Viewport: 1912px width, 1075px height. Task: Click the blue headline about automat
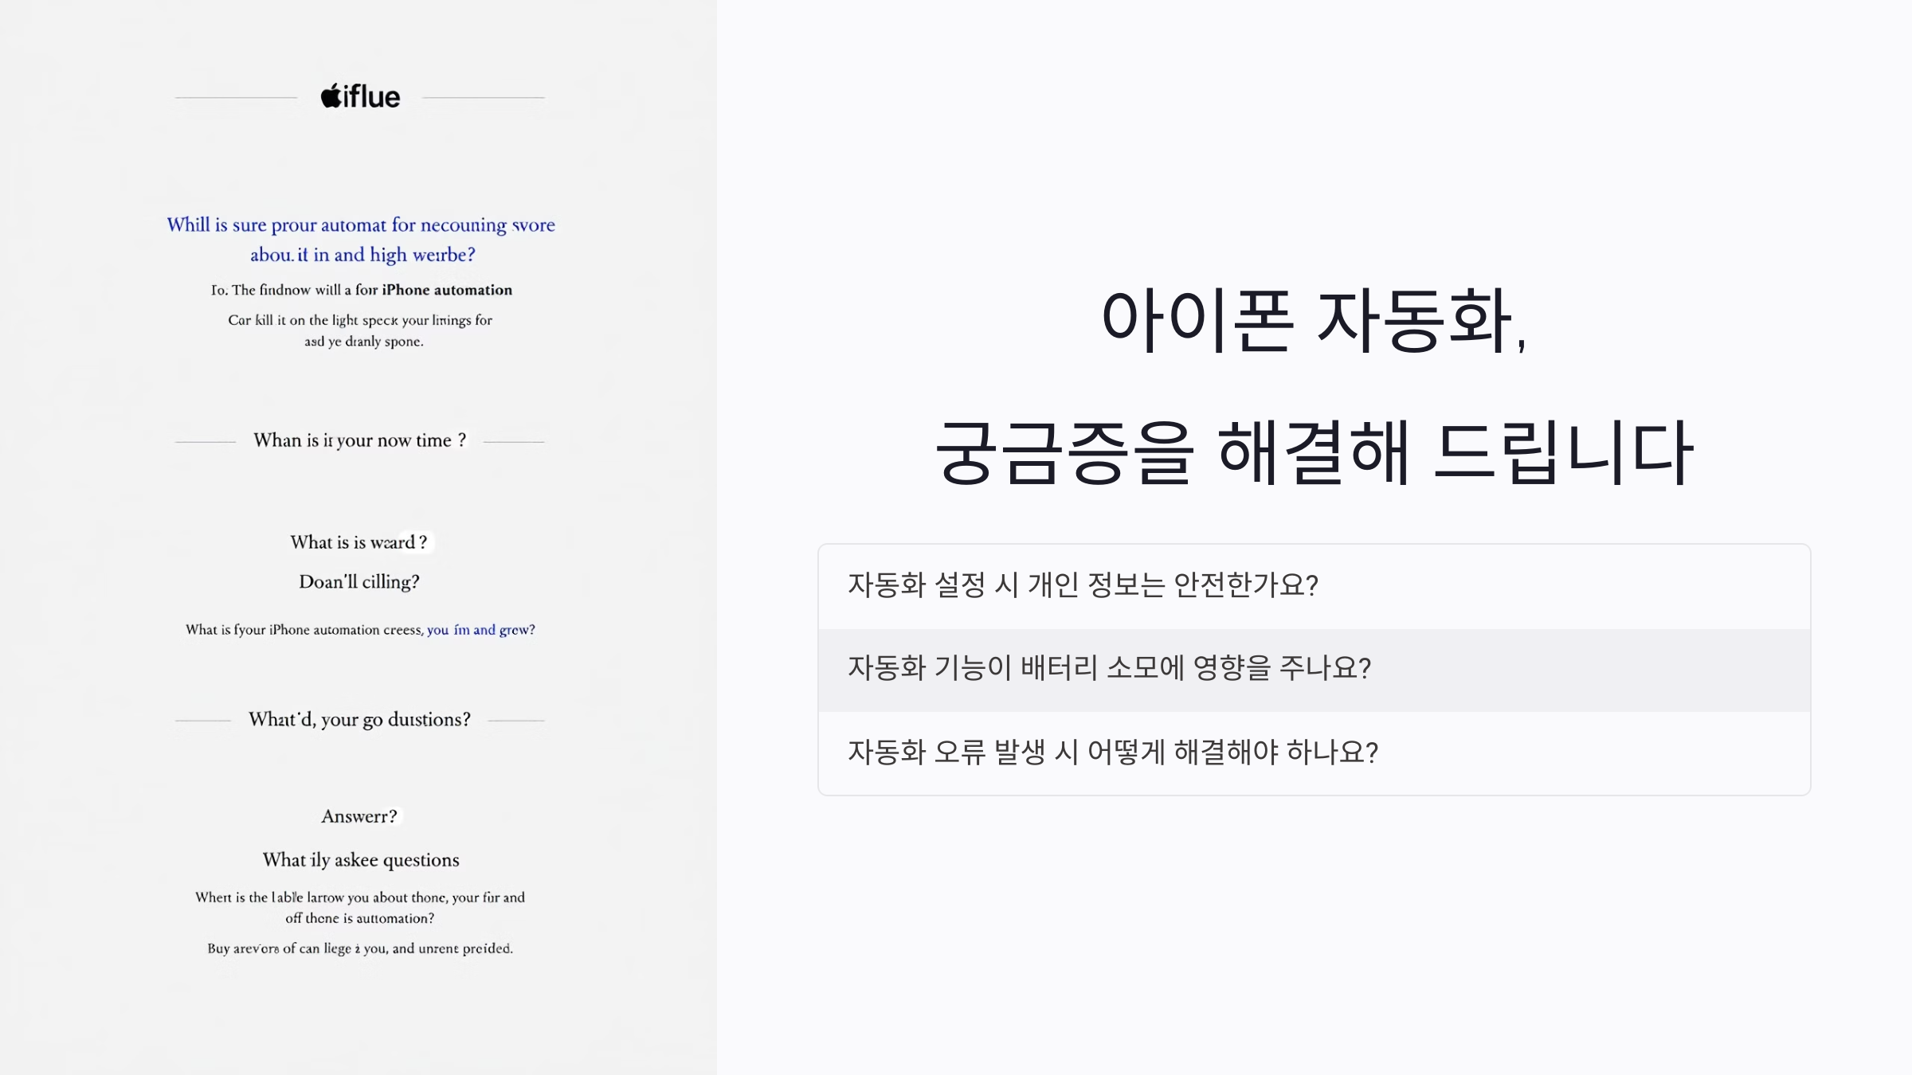(x=360, y=225)
